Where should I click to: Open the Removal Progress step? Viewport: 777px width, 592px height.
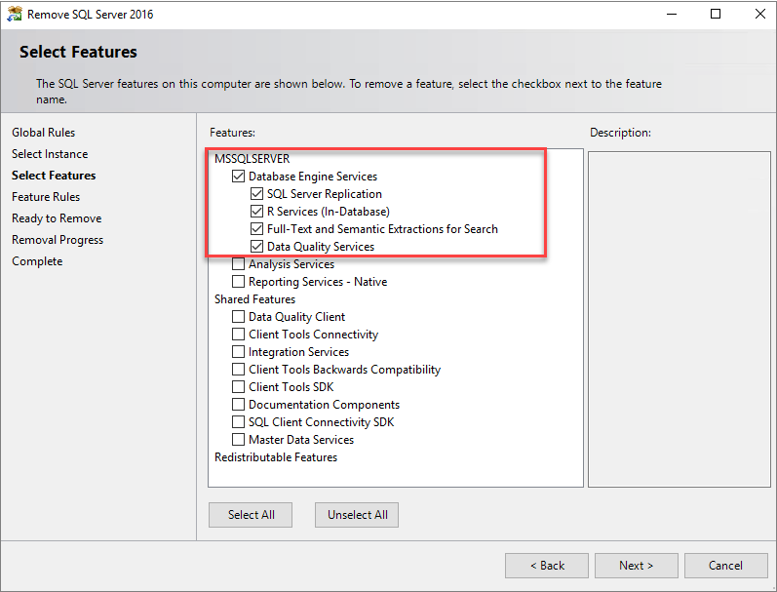[58, 240]
